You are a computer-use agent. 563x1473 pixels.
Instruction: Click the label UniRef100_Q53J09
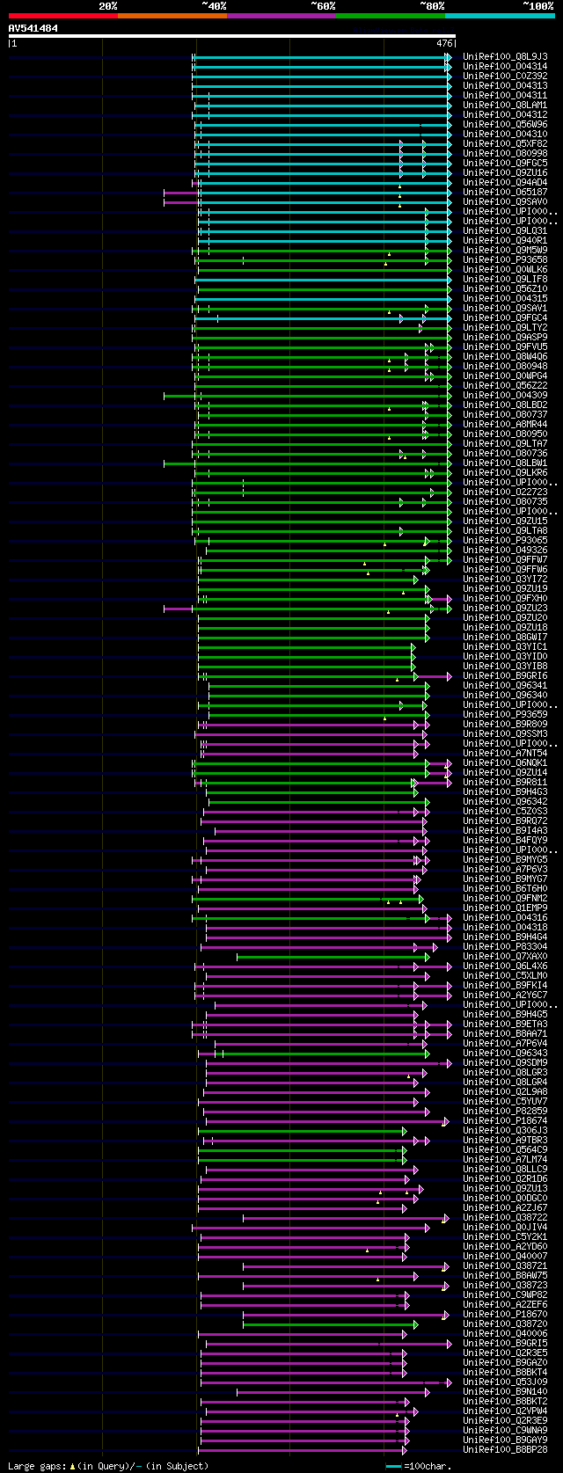[505, 1382]
